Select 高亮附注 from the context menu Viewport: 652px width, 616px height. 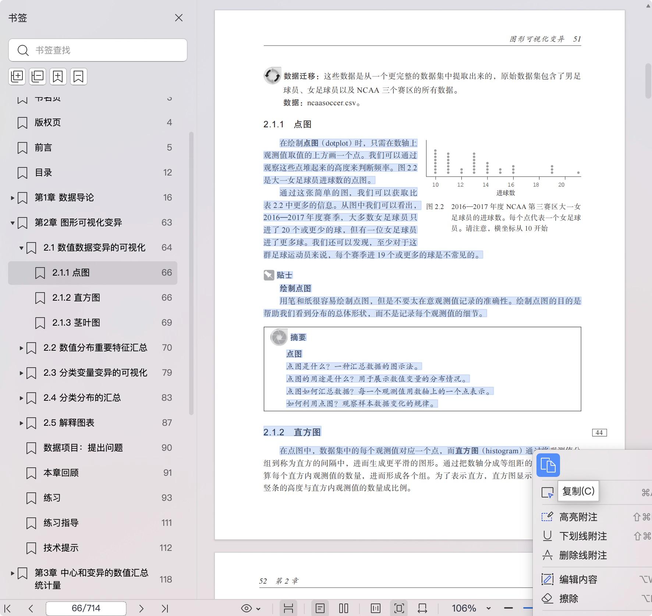(578, 517)
